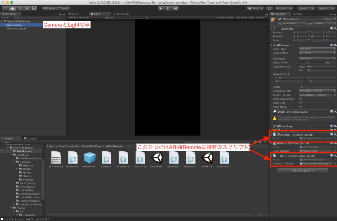Screen dimensions: 337x221
Task: Open ARKITREMOTE text asset
Action: click(56, 160)
